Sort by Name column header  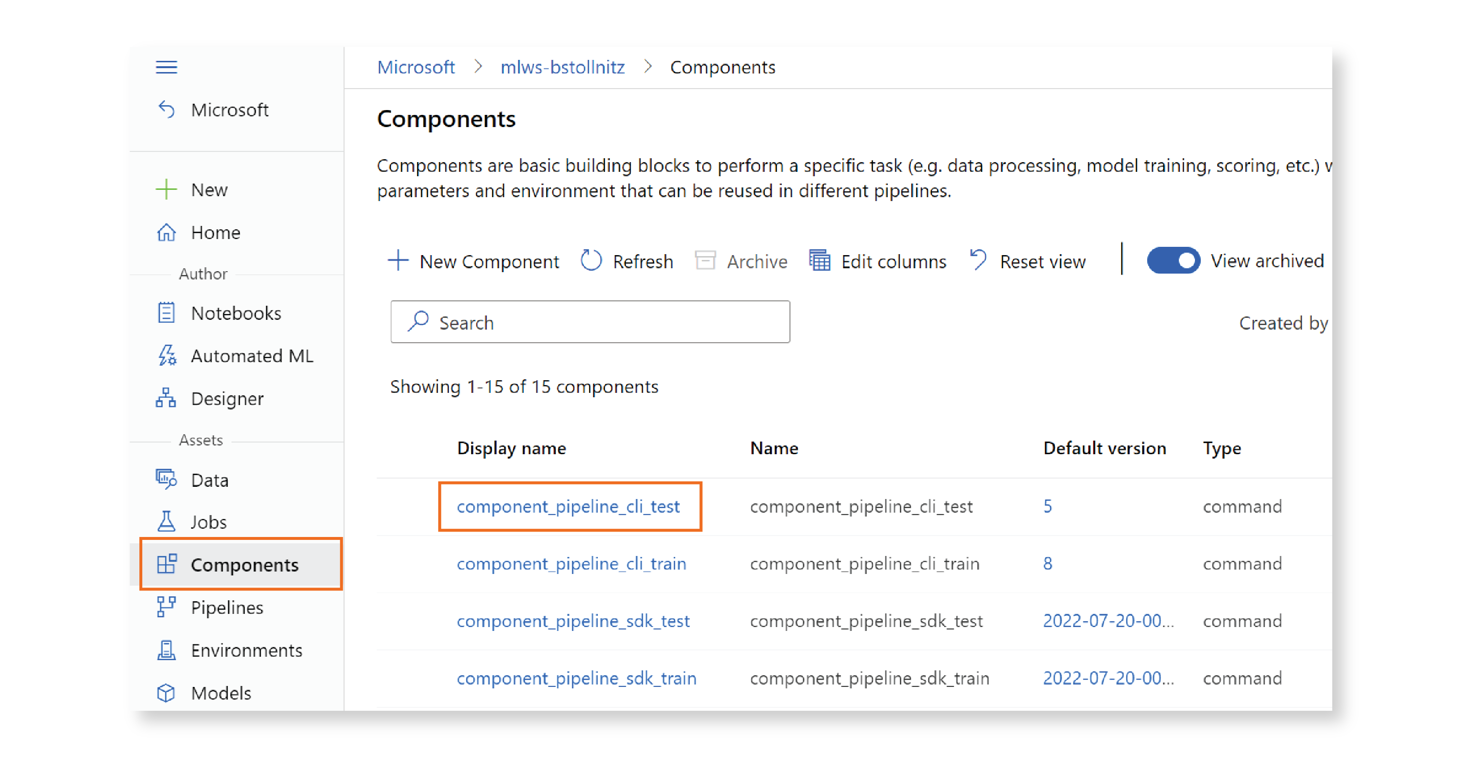(774, 448)
